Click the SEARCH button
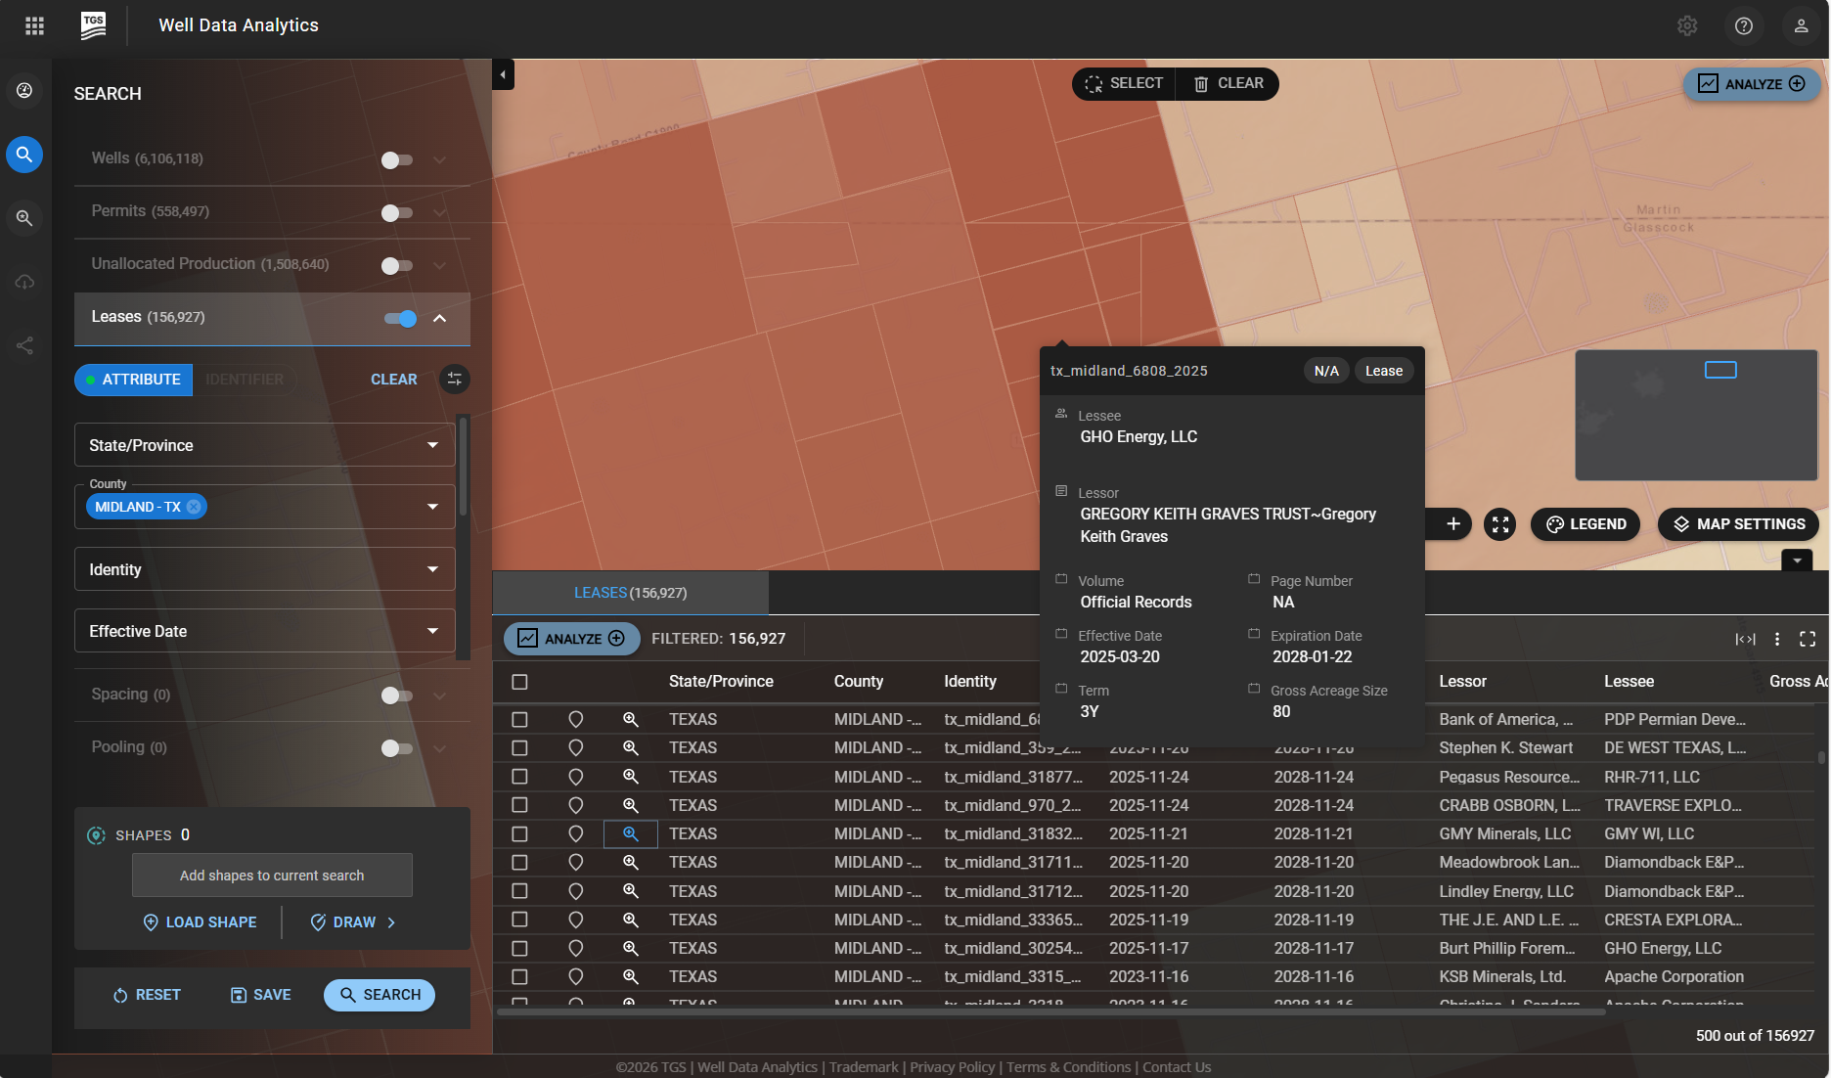This screenshot has height=1078, width=1831. [x=379, y=995]
